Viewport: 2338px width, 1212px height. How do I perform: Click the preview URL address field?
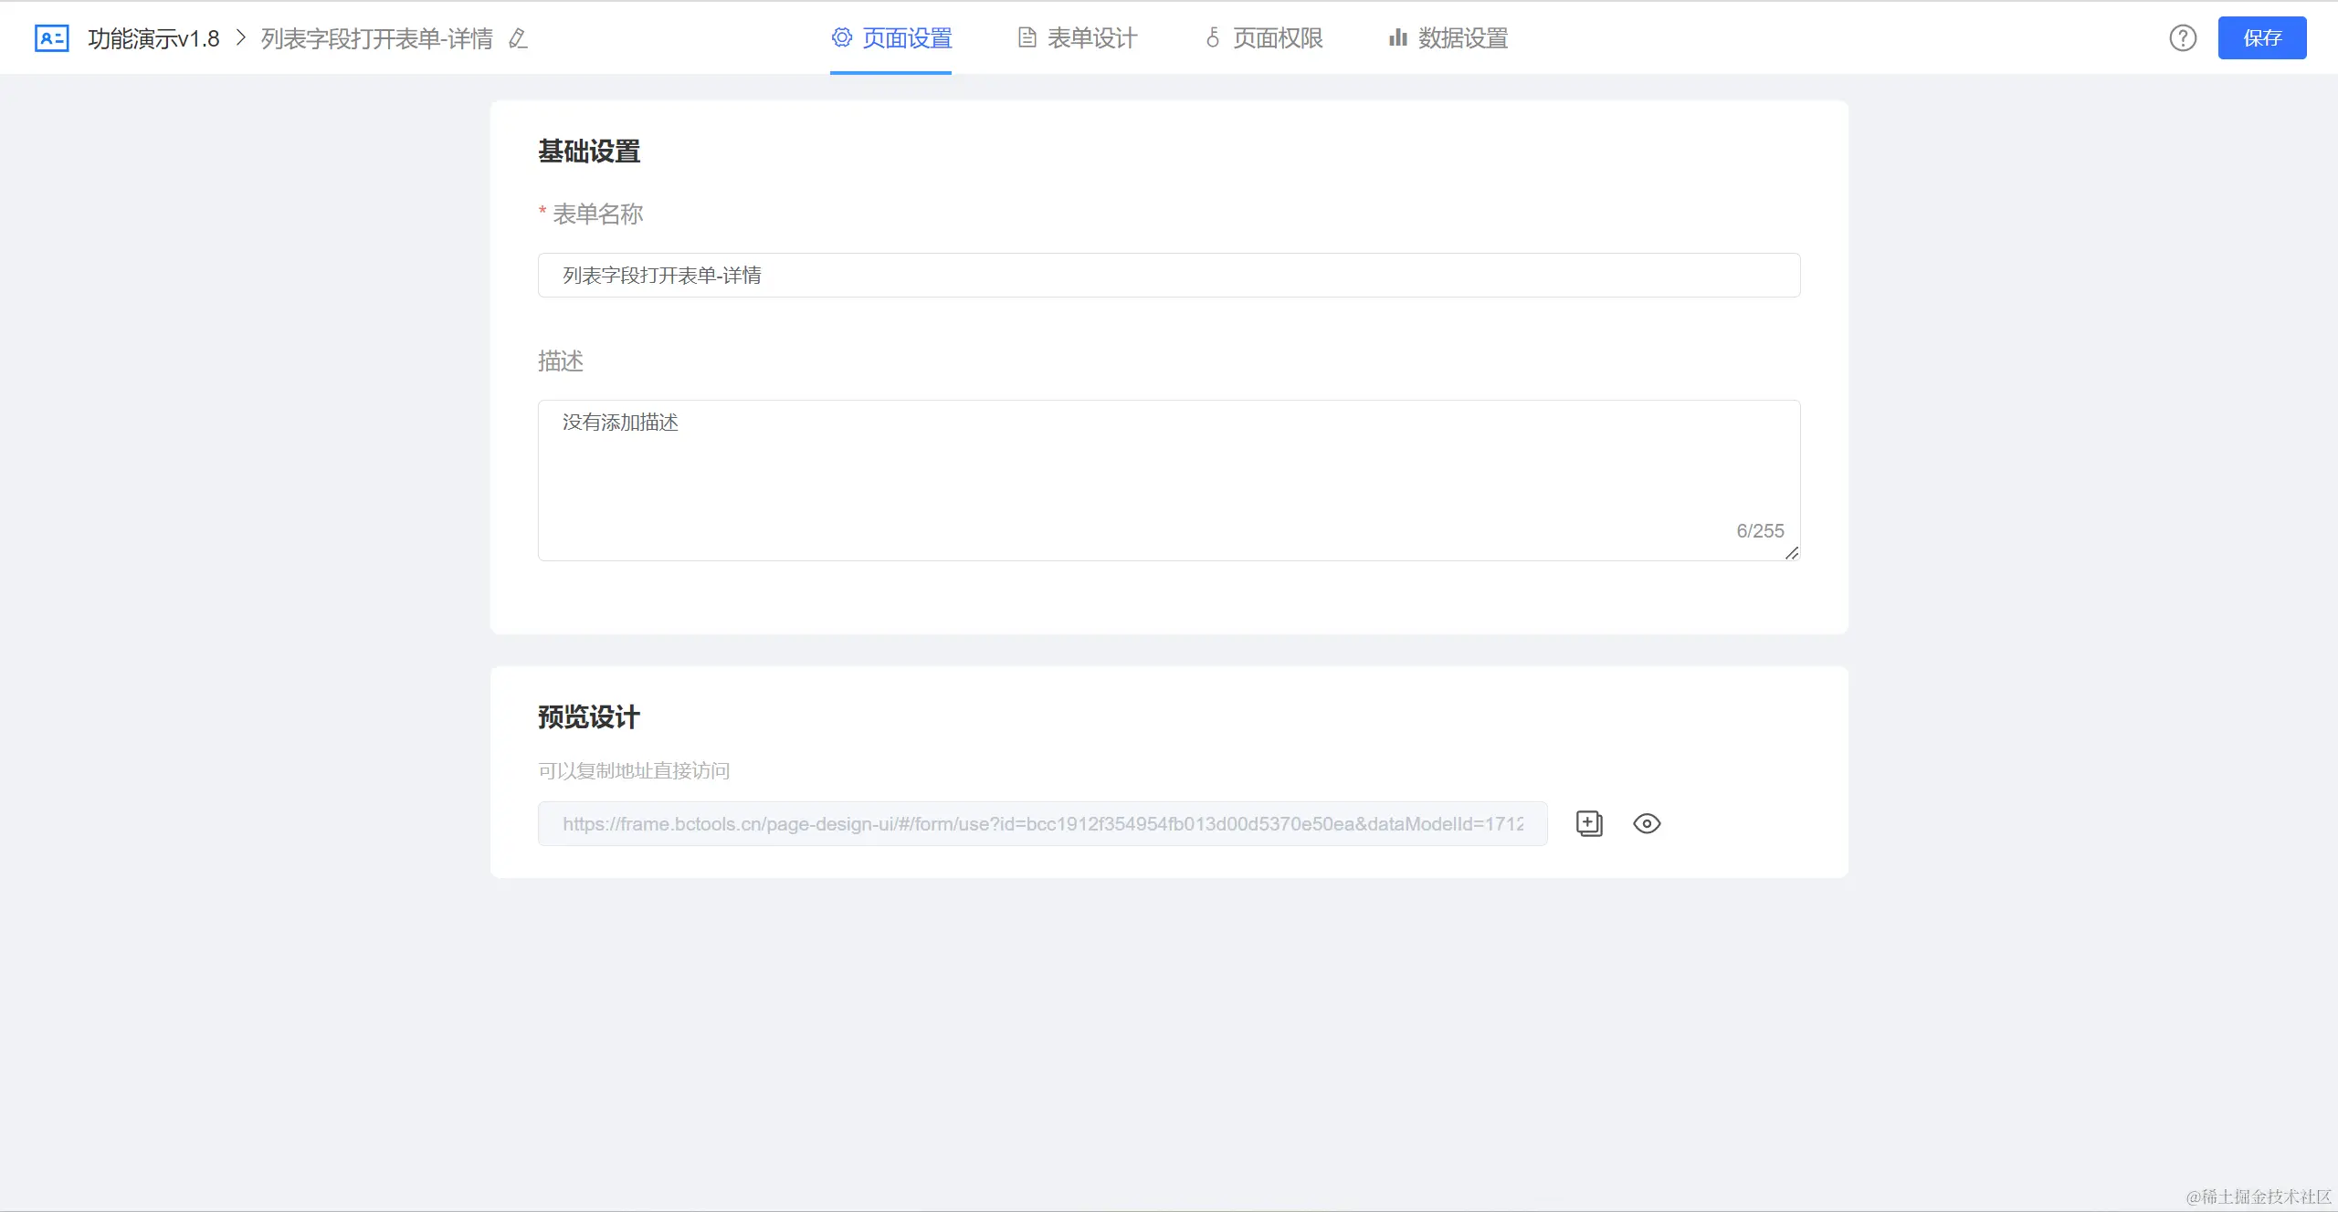coord(1042,823)
